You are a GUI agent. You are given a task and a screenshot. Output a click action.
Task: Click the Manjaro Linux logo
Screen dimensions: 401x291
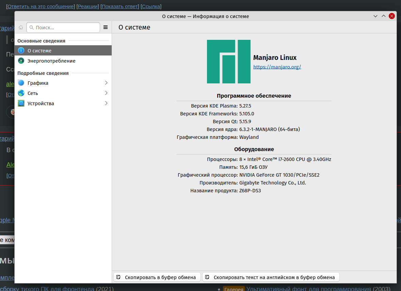coord(229,62)
